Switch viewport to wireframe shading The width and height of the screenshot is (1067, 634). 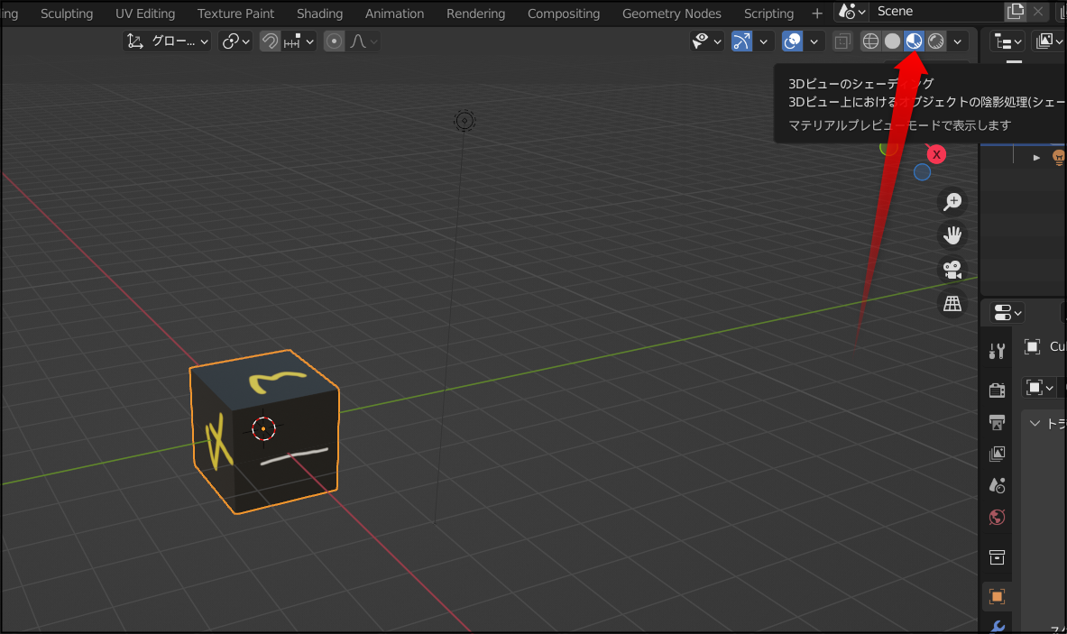click(x=870, y=41)
